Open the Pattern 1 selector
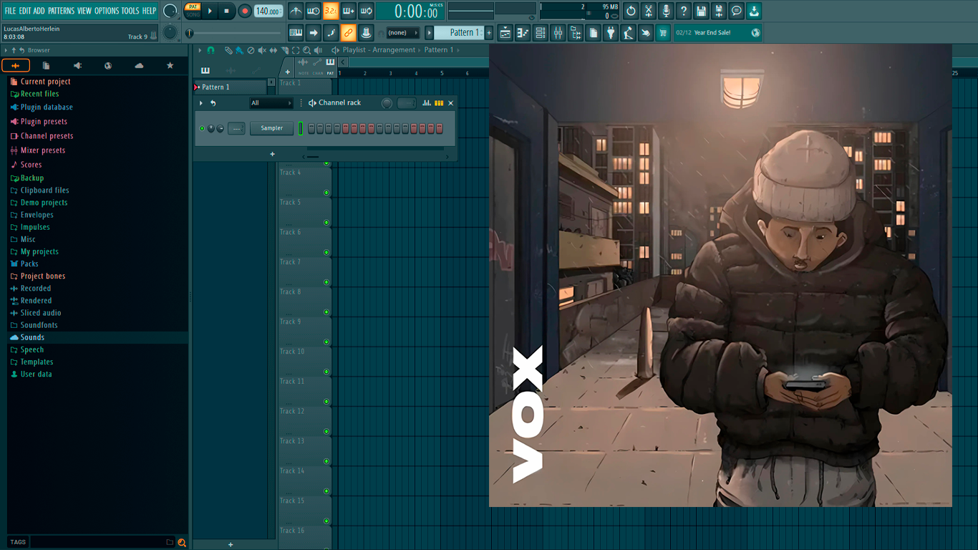The image size is (978, 550). [x=460, y=32]
